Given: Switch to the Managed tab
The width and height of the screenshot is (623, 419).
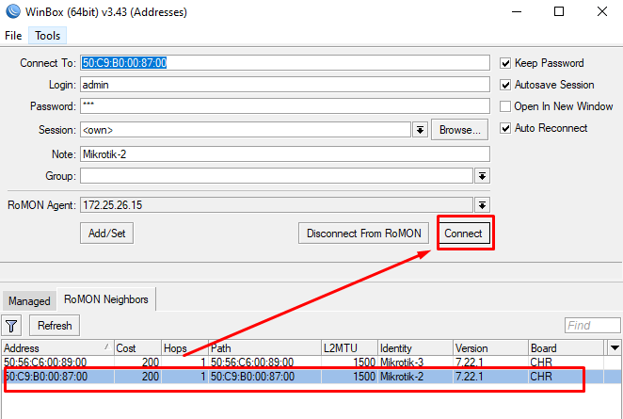Looking at the screenshot, I should (29, 300).
